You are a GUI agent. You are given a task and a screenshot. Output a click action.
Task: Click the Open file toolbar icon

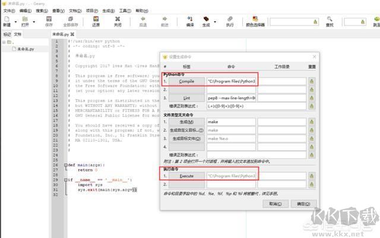(x=25, y=20)
